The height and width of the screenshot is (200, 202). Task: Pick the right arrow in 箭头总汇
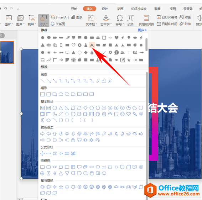(x=42, y=134)
